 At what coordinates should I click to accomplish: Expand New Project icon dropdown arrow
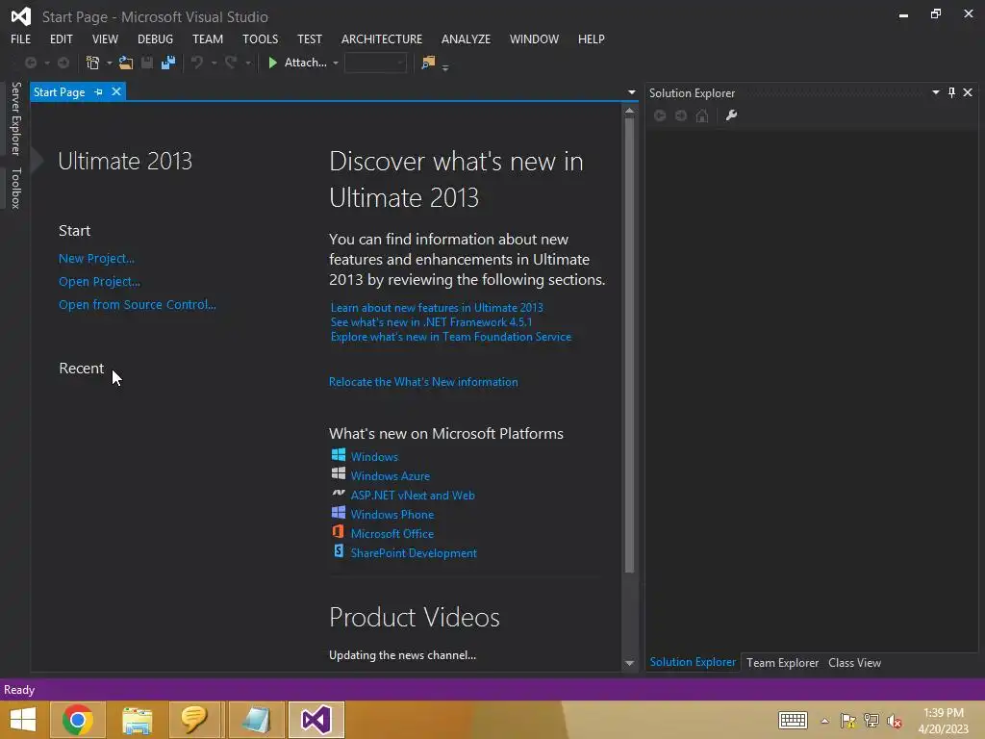tap(110, 63)
